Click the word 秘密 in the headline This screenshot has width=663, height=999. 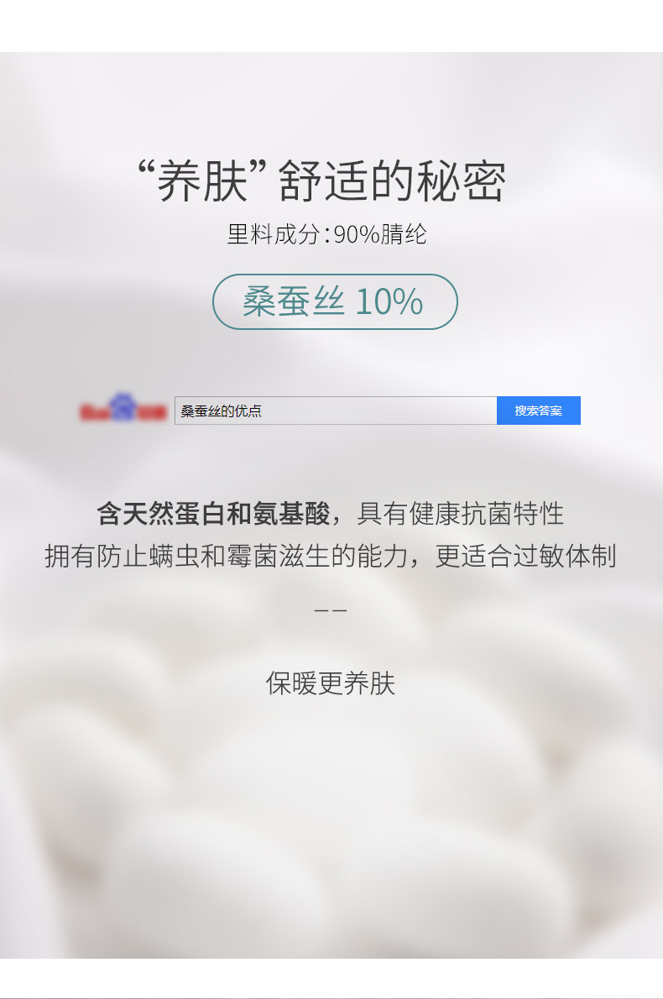[462, 181]
